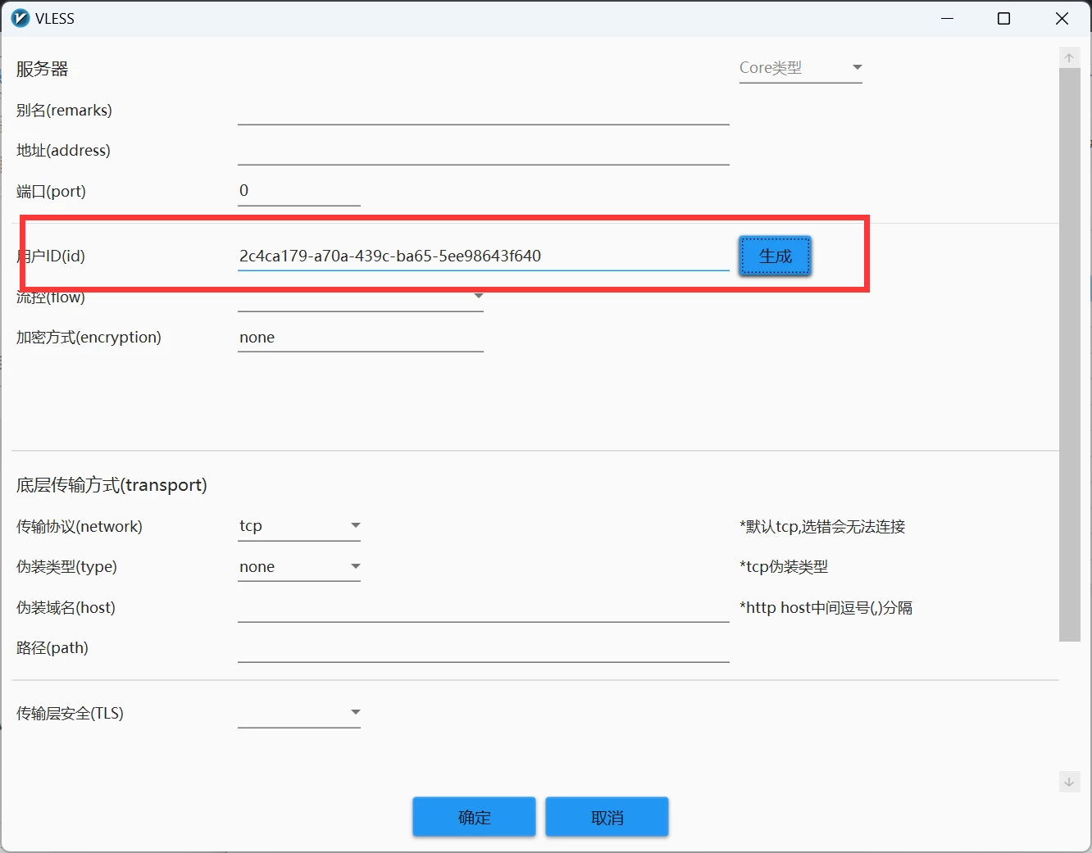Image resolution: width=1092 pixels, height=853 pixels.
Task: Maximize the VLESS window
Action: (1003, 18)
